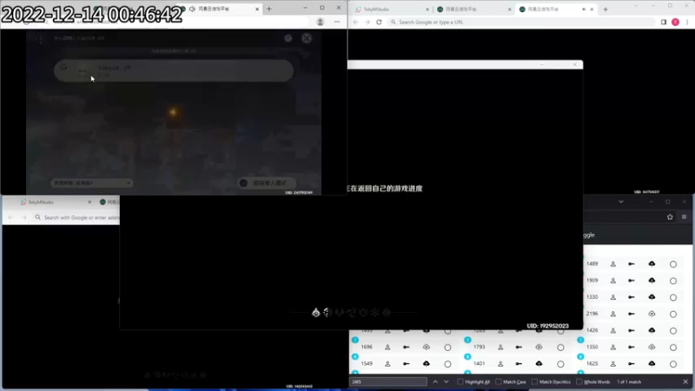The image size is (695, 391).
Task: Bookmark page with the Firefox star icon
Action: (x=670, y=216)
